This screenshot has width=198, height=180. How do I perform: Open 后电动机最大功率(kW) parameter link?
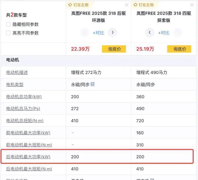(x=28, y=157)
